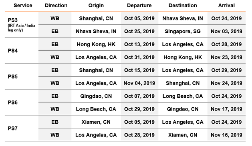The image size is (252, 146).
Task: Click the Origin column header
Action: point(96,6)
